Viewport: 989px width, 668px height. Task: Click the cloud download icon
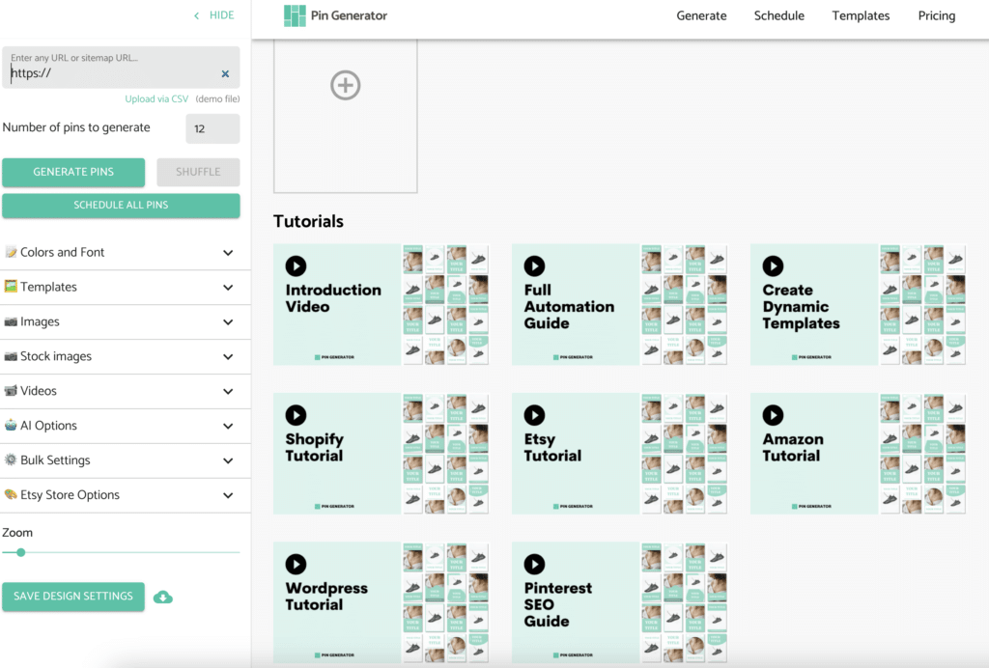[163, 597]
